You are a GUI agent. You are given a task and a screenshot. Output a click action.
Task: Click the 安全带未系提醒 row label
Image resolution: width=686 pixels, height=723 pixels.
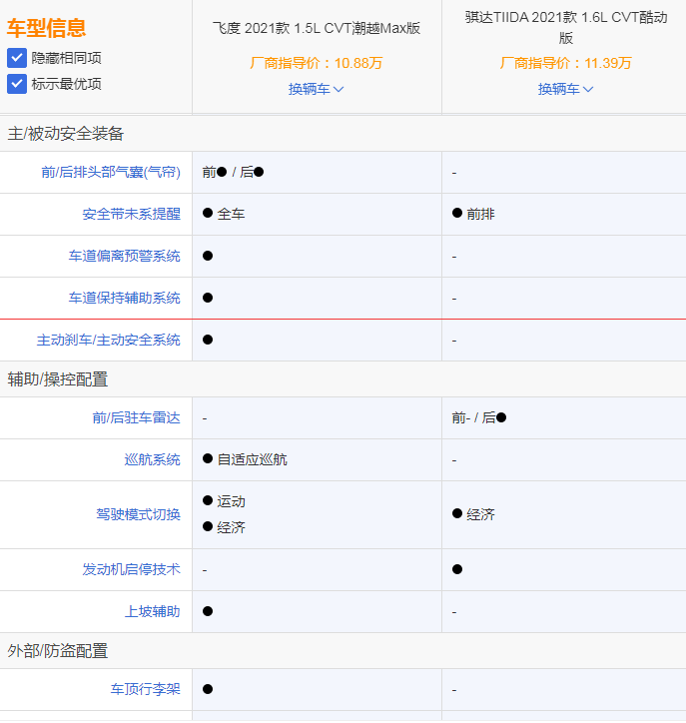(x=131, y=214)
